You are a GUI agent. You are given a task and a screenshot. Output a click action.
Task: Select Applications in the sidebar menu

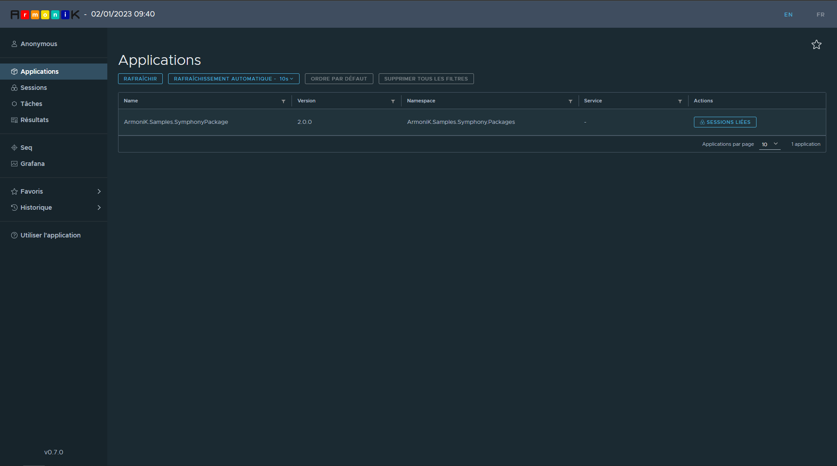point(54,72)
